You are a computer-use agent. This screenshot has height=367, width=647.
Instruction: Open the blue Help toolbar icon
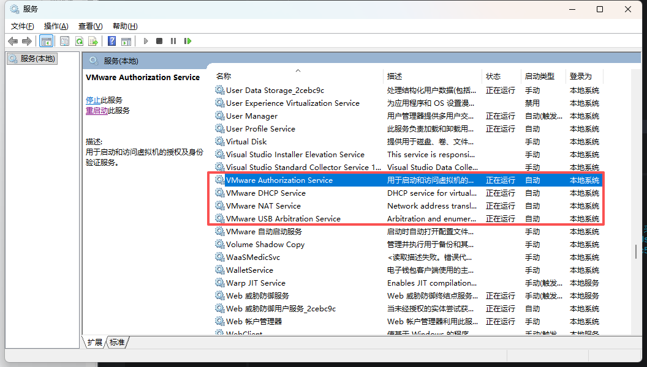point(112,41)
